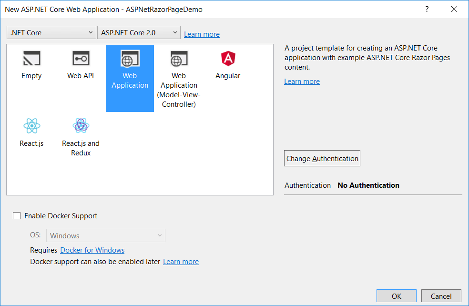Select the React.js and Redux template
Viewport: 469px width, 306px height.
point(81,136)
